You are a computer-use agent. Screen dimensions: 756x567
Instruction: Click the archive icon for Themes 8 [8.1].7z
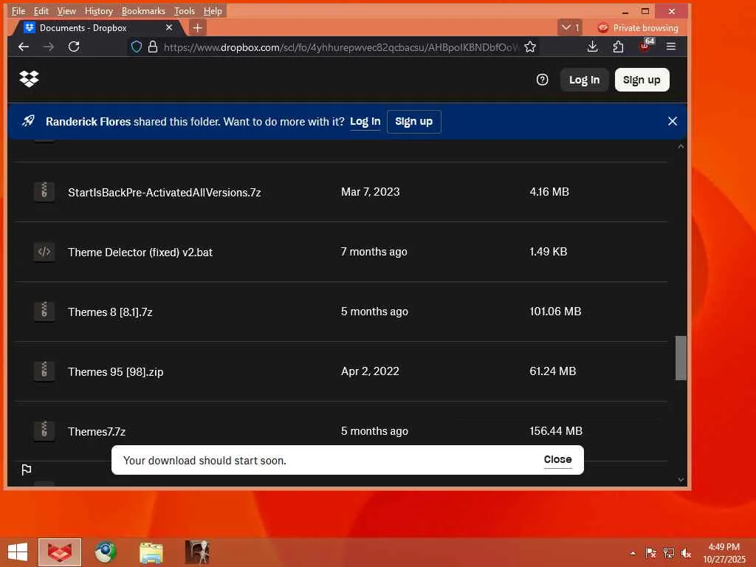tap(44, 311)
